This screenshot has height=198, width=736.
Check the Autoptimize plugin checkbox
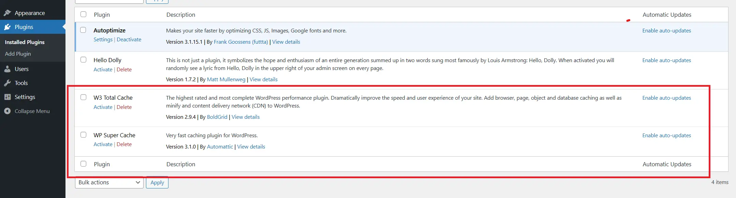pyautogui.click(x=83, y=30)
